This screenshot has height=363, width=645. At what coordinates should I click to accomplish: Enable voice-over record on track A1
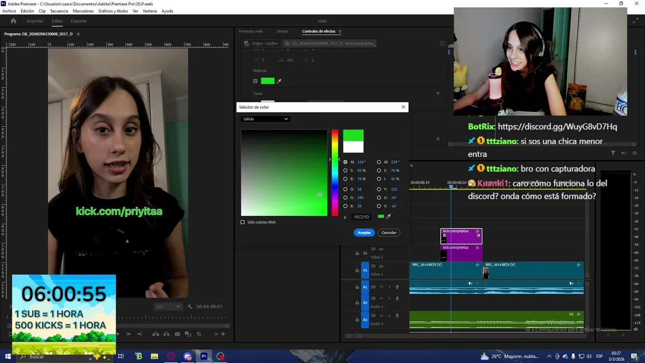tap(397, 287)
